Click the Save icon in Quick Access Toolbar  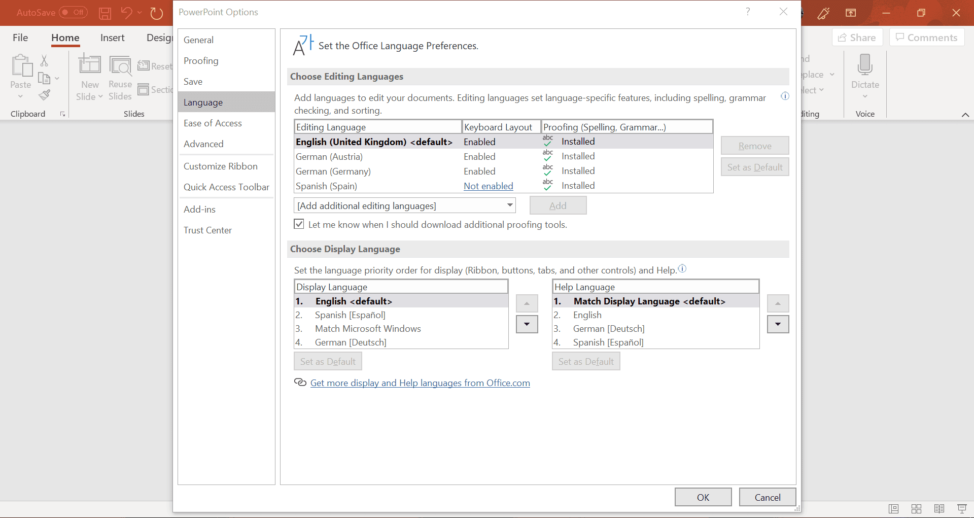(105, 14)
